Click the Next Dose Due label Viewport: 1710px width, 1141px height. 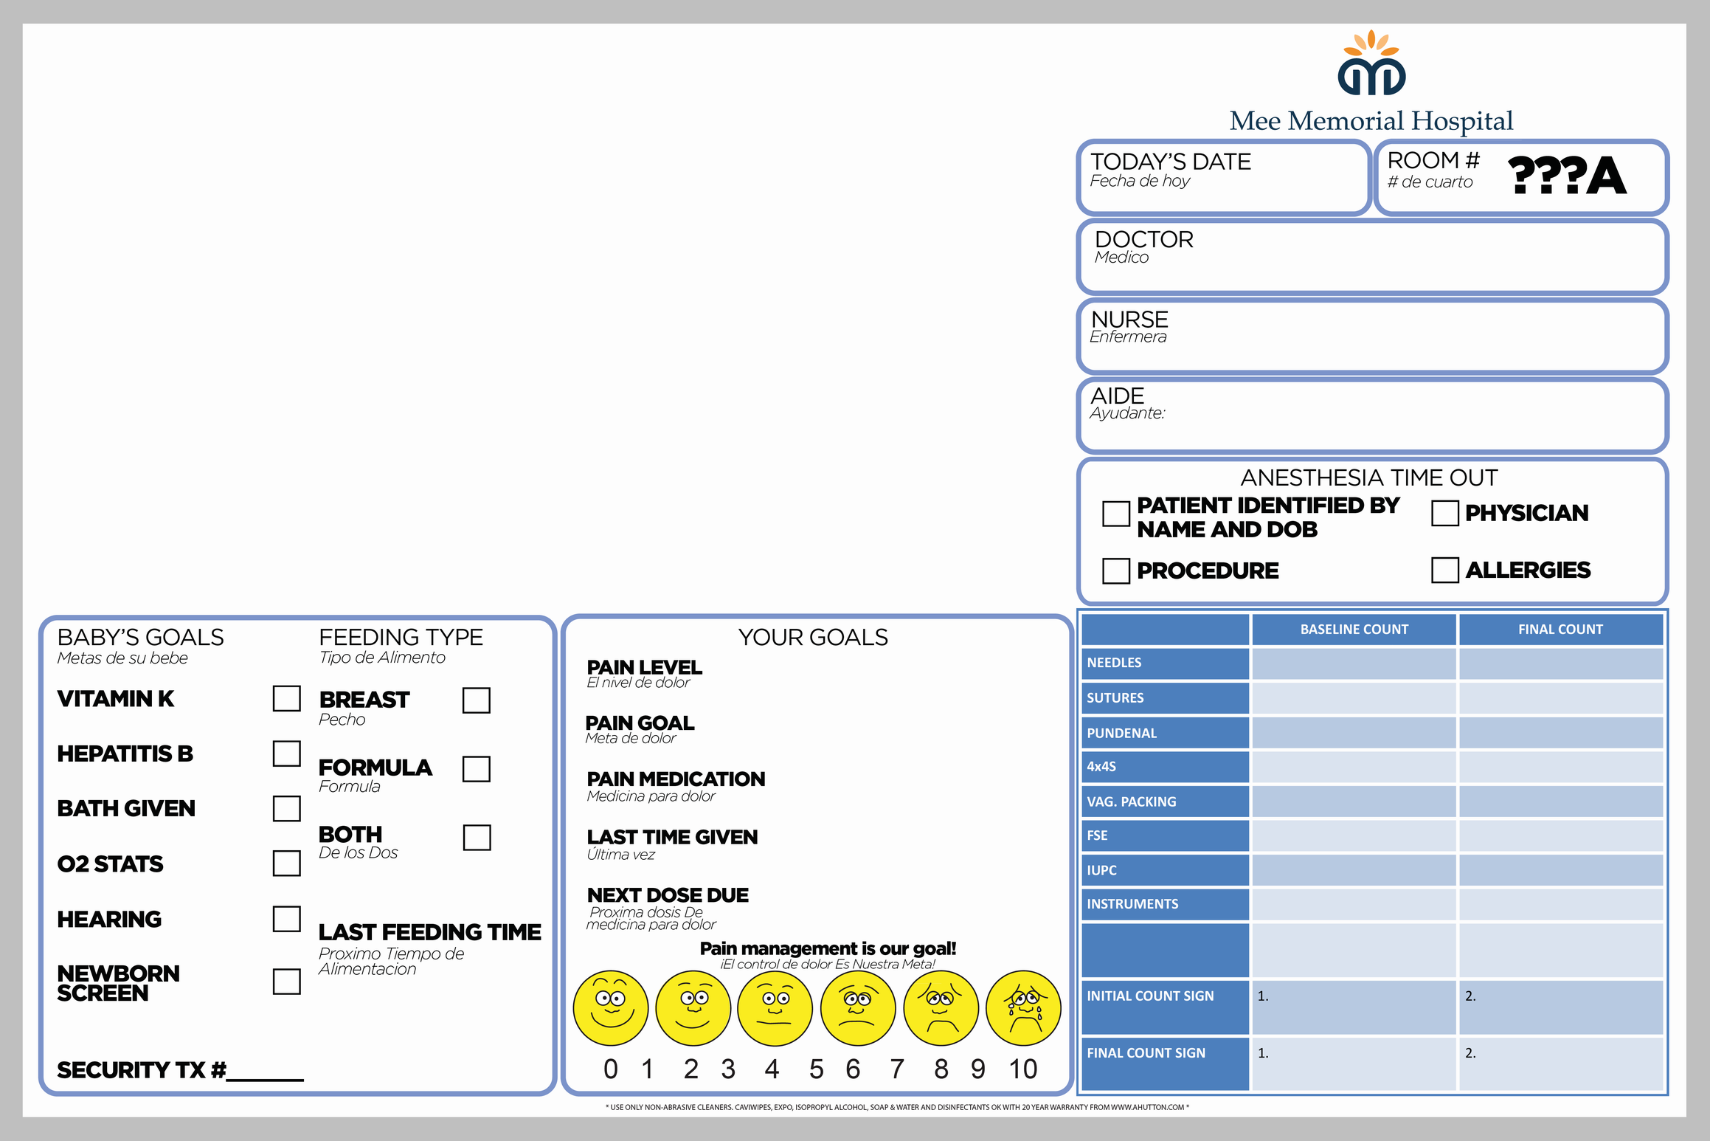tap(668, 895)
